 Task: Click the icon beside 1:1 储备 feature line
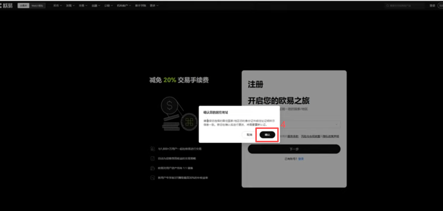tap(153, 168)
